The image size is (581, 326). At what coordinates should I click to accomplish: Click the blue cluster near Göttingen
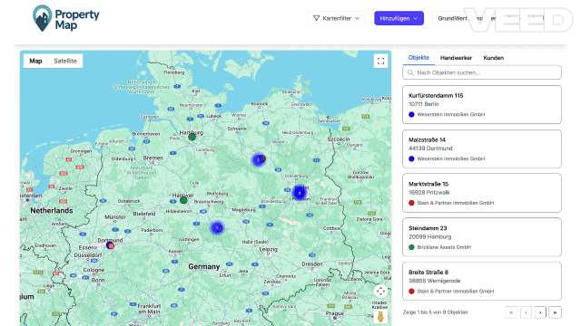pyautogui.click(x=217, y=228)
